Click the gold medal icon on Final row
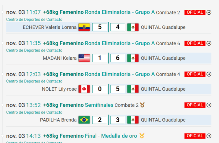This screenshot has width=219, height=143. click(142, 136)
